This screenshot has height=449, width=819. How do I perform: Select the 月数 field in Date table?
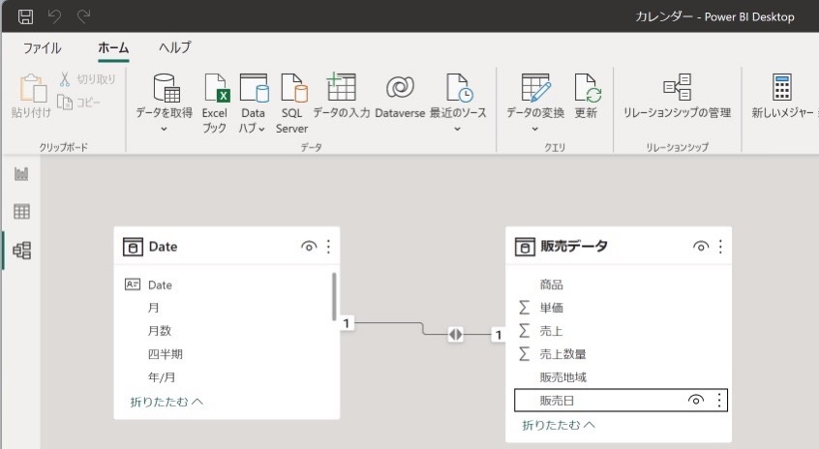point(160,331)
